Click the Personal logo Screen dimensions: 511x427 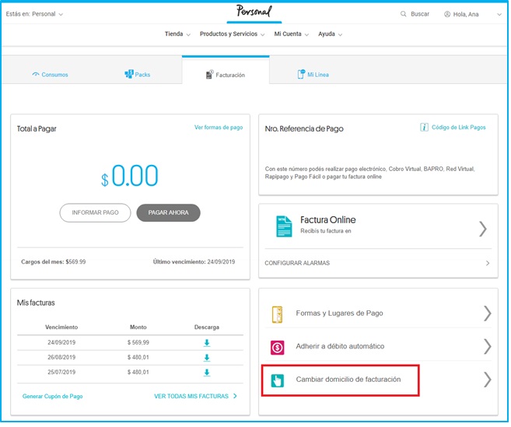coord(255,11)
